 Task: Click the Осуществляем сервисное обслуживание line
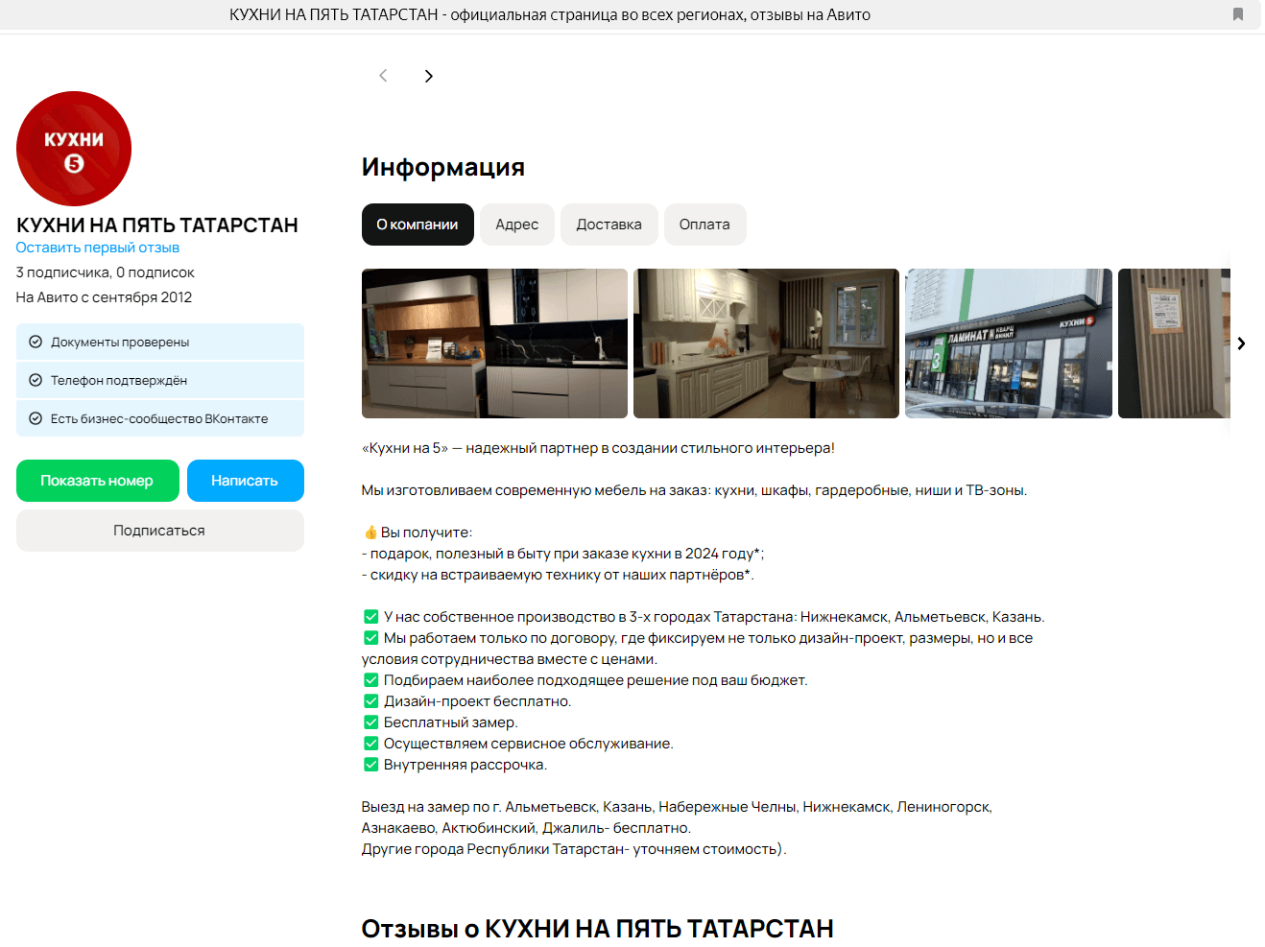pos(518,744)
